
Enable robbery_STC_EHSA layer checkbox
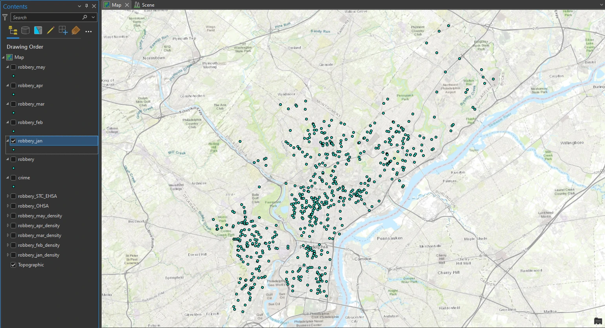click(x=13, y=196)
